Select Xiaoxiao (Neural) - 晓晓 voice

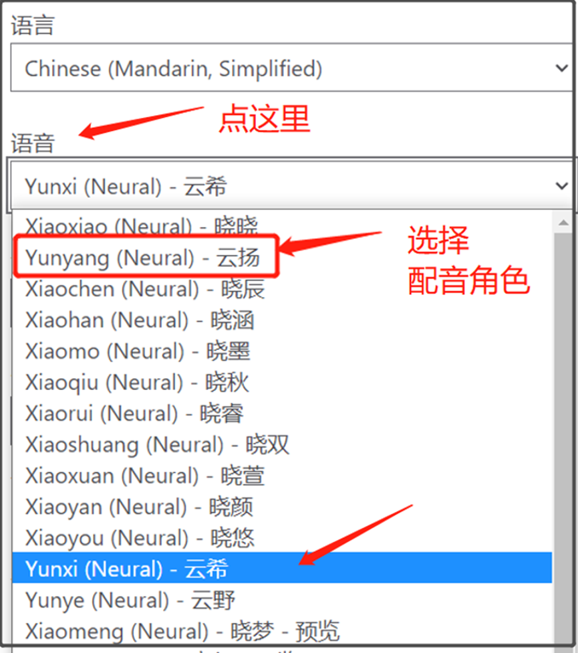pyautogui.click(x=282, y=225)
